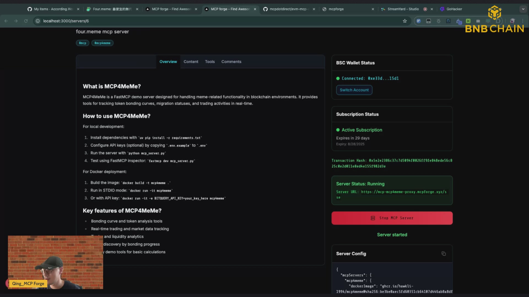
Task: Open the goggles-face browser extension
Action: pos(428,21)
